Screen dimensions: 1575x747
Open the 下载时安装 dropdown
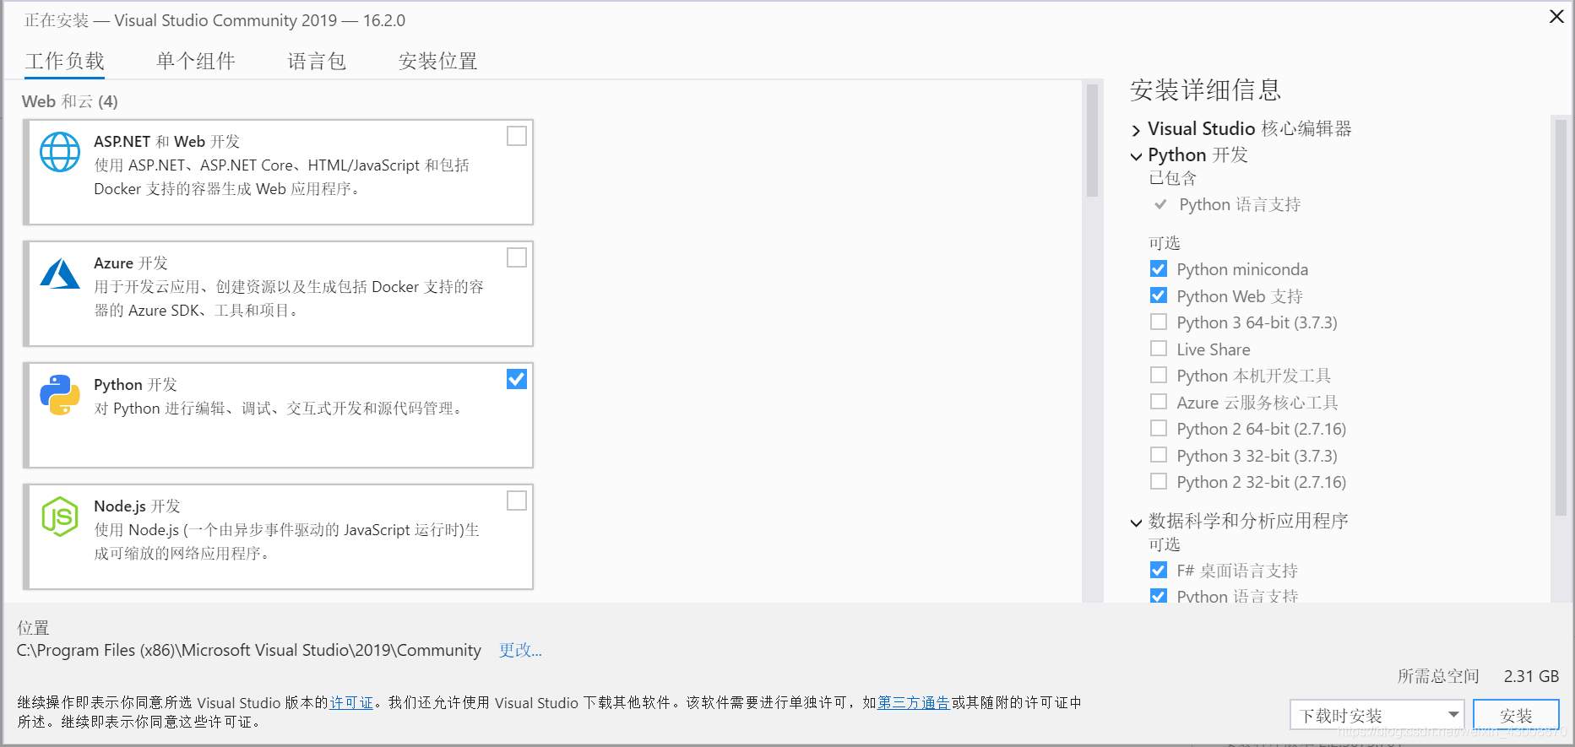click(x=1377, y=715)
